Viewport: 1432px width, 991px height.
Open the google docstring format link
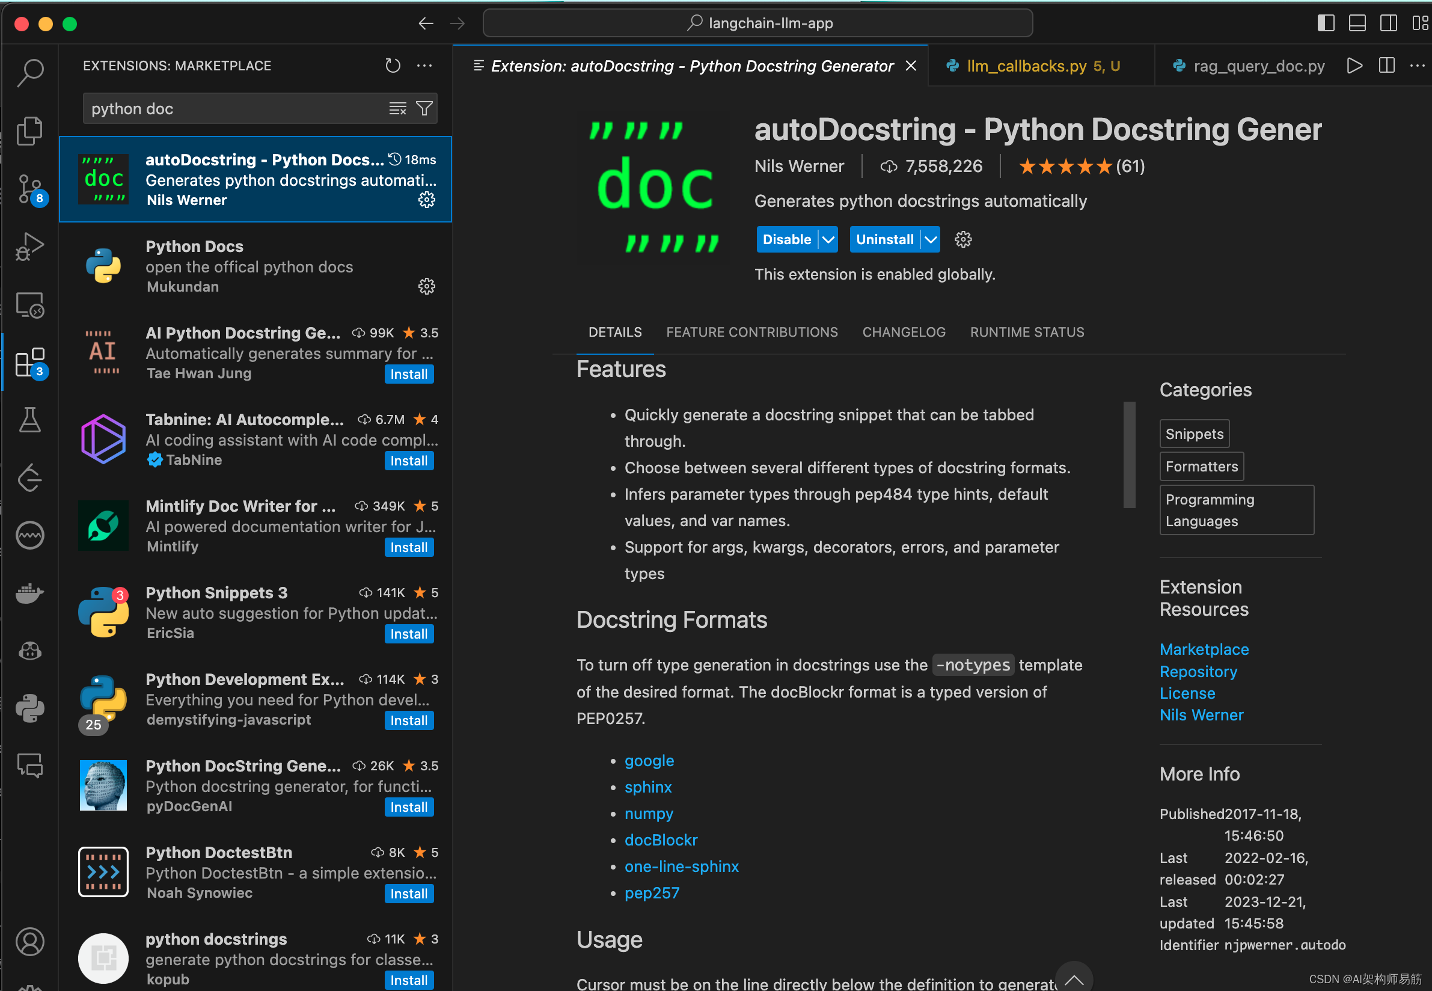click(649, 761)
